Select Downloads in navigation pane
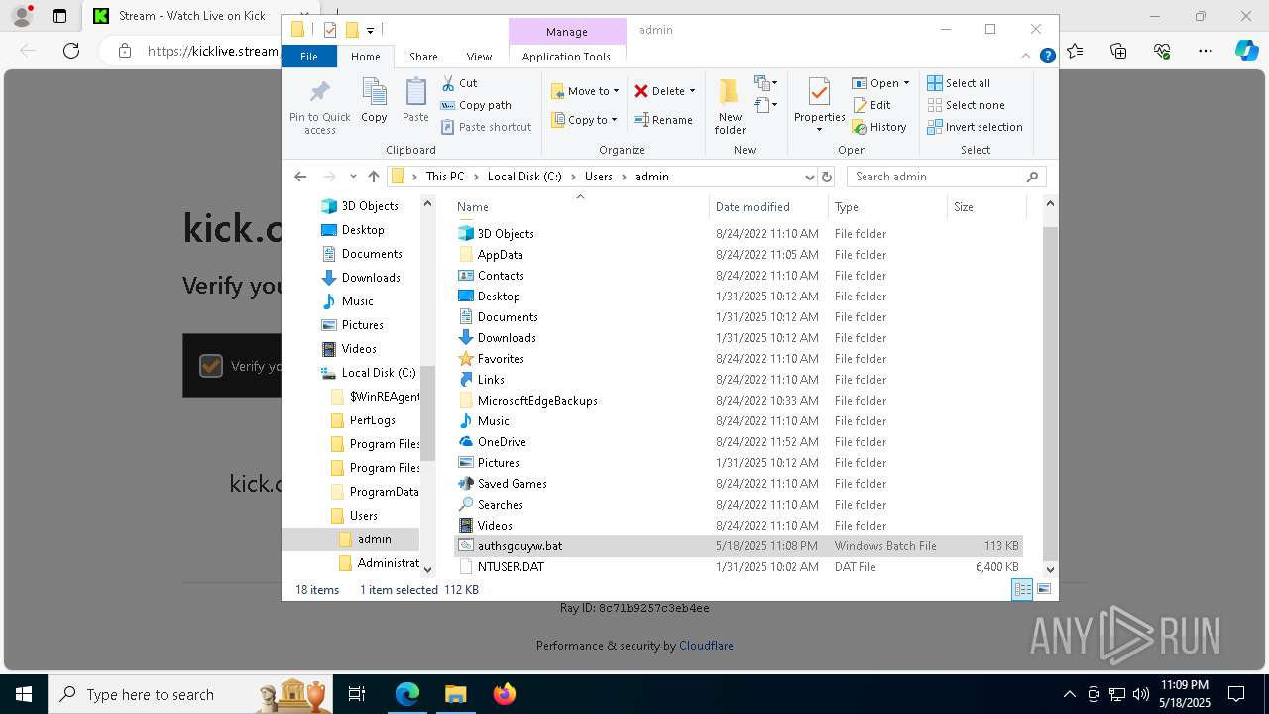 pyautogui.click(x=370, y=278)
